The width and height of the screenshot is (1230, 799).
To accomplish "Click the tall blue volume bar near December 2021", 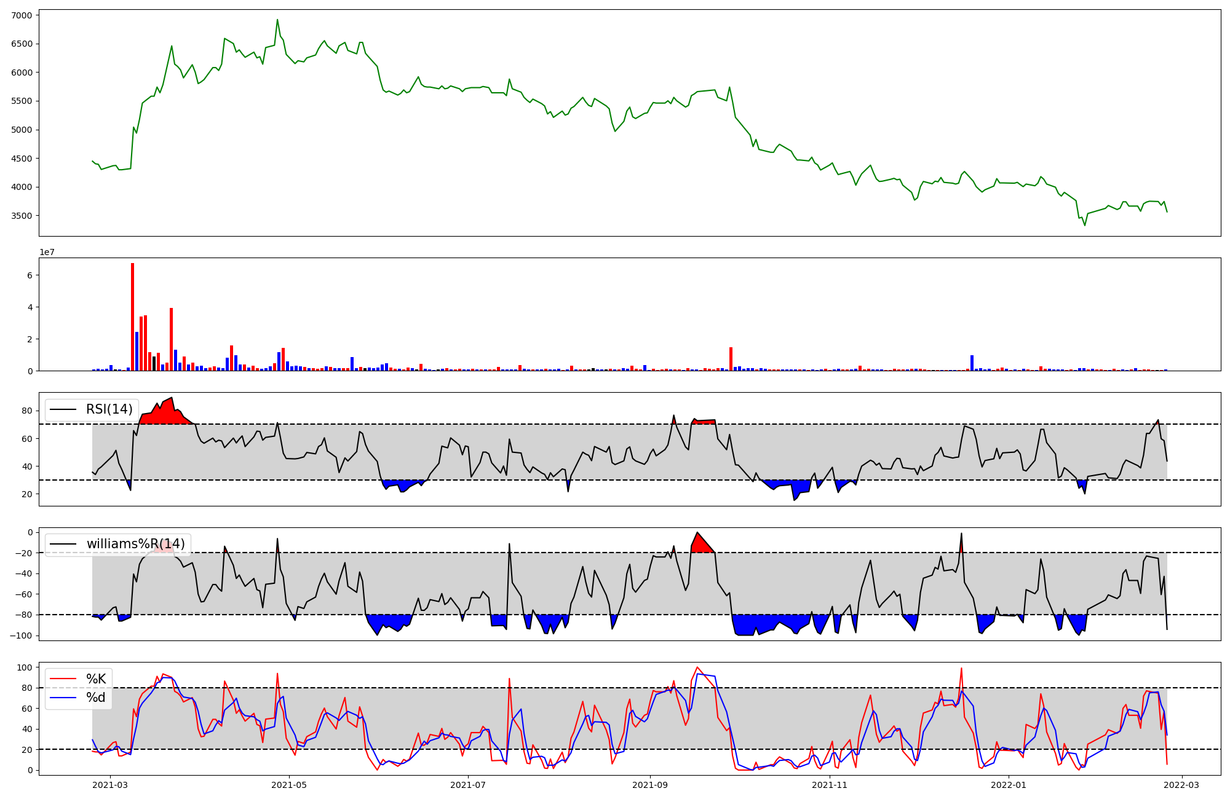I will pos(972,363).
